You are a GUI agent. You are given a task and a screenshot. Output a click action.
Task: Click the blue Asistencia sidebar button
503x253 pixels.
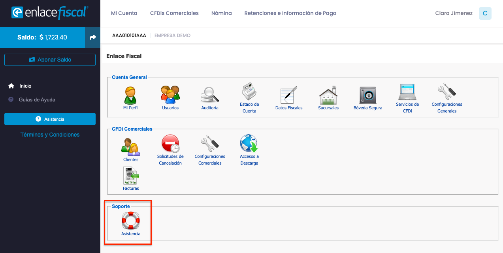pyautogui.click(x=50, y=119)
